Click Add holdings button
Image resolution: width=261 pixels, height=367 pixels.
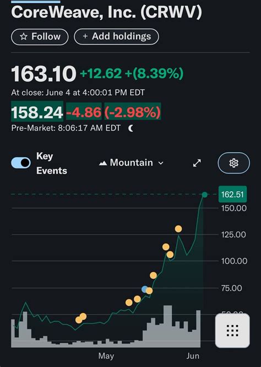117,36
